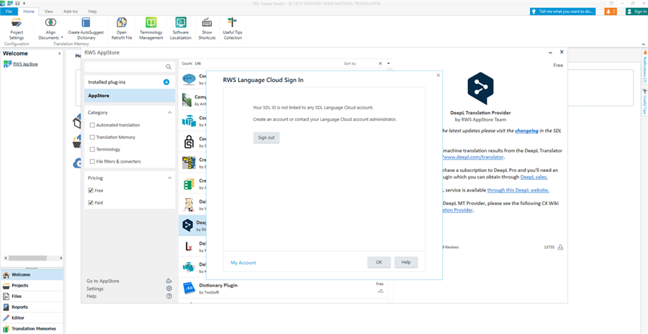Open the 'through this DeepL website' link
The width and height of the screenshot is (648, 334).
(518, 190)
